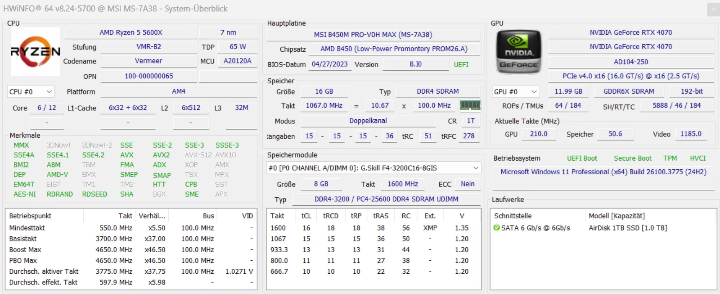Viewport: 720px width, 294px height.
Task: Click the ECC value Nein
Action: [468, 184]
